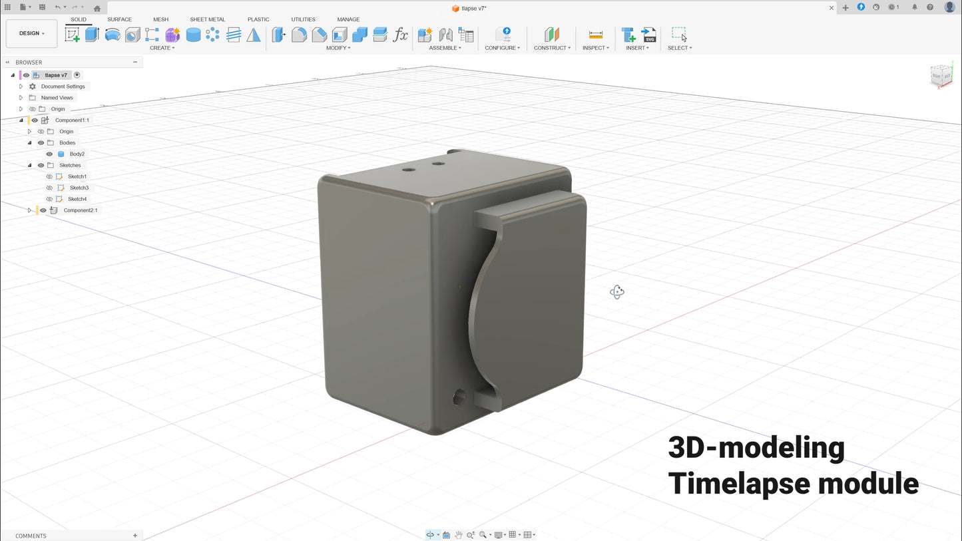Image resolution: width=962 pixels, height=541 pixels.
Task: Toggle visibility of Component2:1
Action: (43, 210)
